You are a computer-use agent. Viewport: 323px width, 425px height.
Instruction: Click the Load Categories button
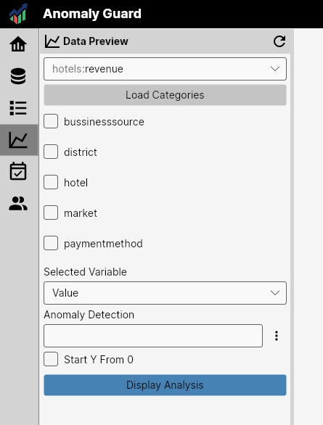[x=165, y=95]
